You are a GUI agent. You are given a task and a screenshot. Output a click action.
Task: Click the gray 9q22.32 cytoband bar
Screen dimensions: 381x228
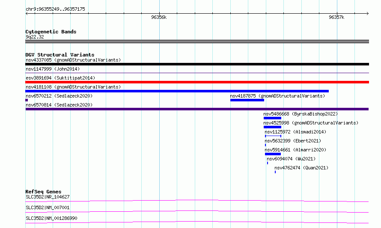click(x=197, y=41)
